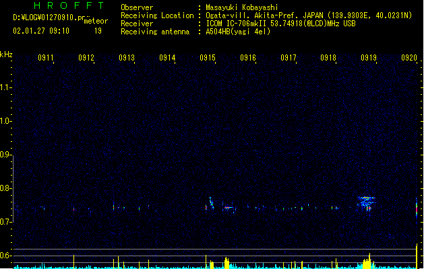Click the 1.0 frequency axis label
The image size is (424, 269).
click(5, 121)
